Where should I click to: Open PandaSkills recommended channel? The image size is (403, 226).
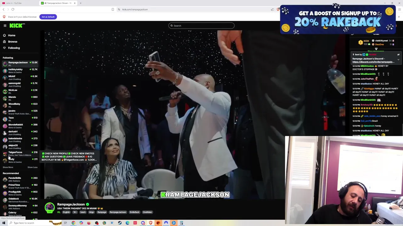coord(20,179)
